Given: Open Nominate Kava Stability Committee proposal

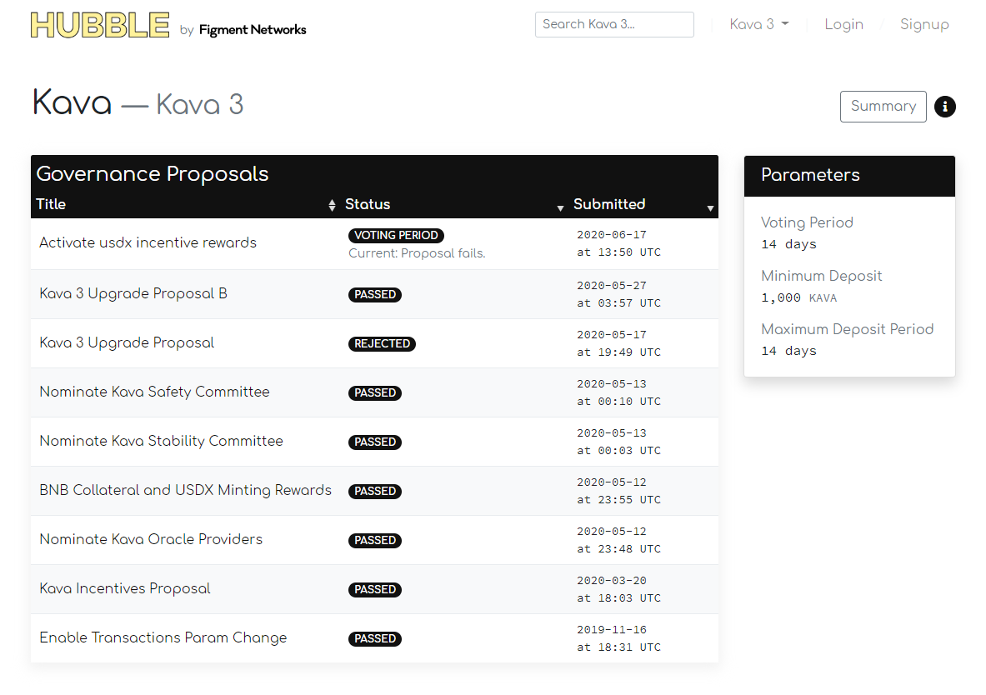Looking at the screenshot, I should click(x=161, y=441).
